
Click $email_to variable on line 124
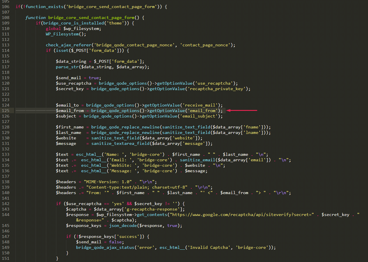coord(67,105)
